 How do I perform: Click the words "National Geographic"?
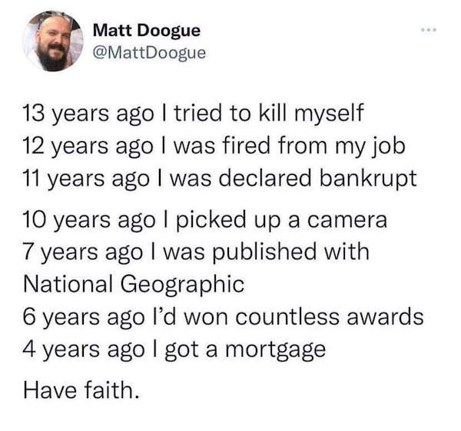(135, 283)
